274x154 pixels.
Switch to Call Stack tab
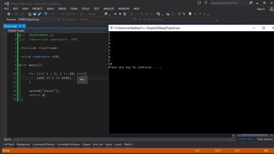click(9, 145)
